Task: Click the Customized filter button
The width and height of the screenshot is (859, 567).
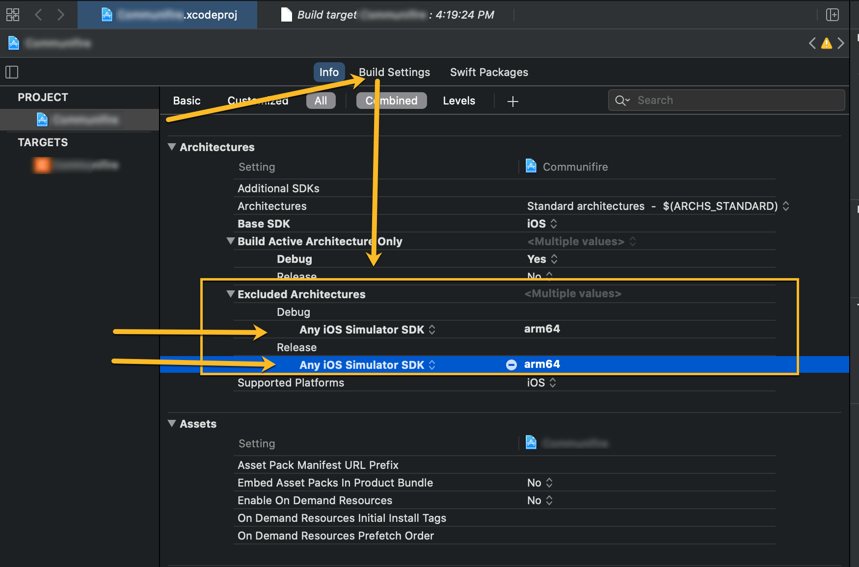Action: [x=258, y=101]
